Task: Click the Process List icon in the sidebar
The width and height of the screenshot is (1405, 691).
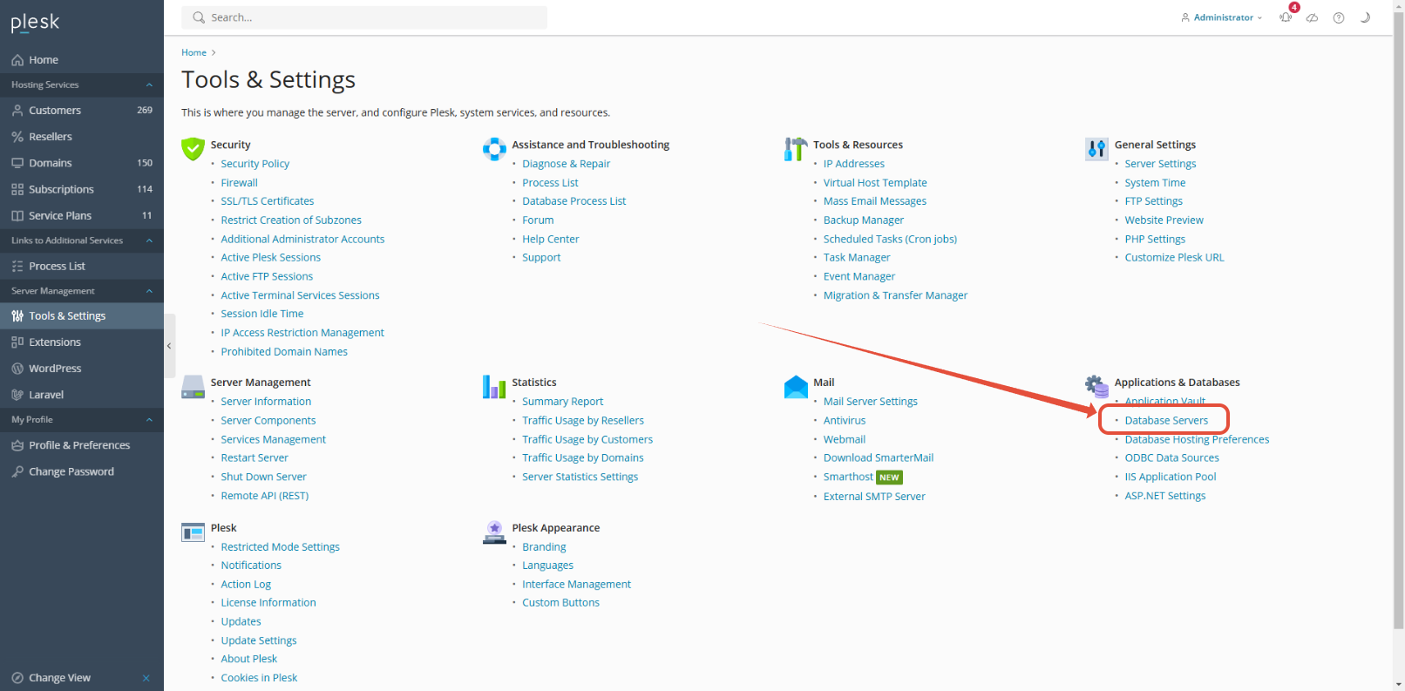Action: 17,266
